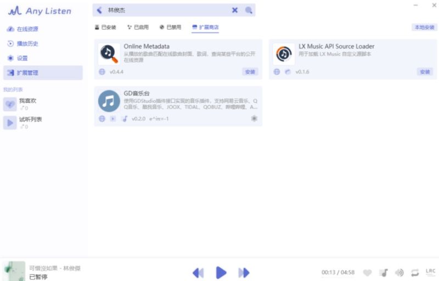Click the heart icon of 我喜欢 list

coord(10,104)
